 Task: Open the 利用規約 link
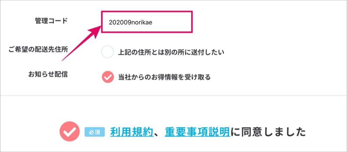pos(132,132)
